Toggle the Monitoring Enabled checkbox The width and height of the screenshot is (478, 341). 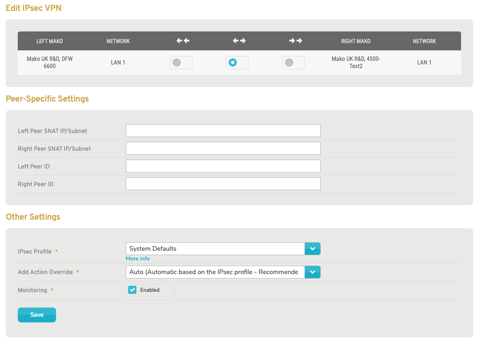click(x=133, y=290)
